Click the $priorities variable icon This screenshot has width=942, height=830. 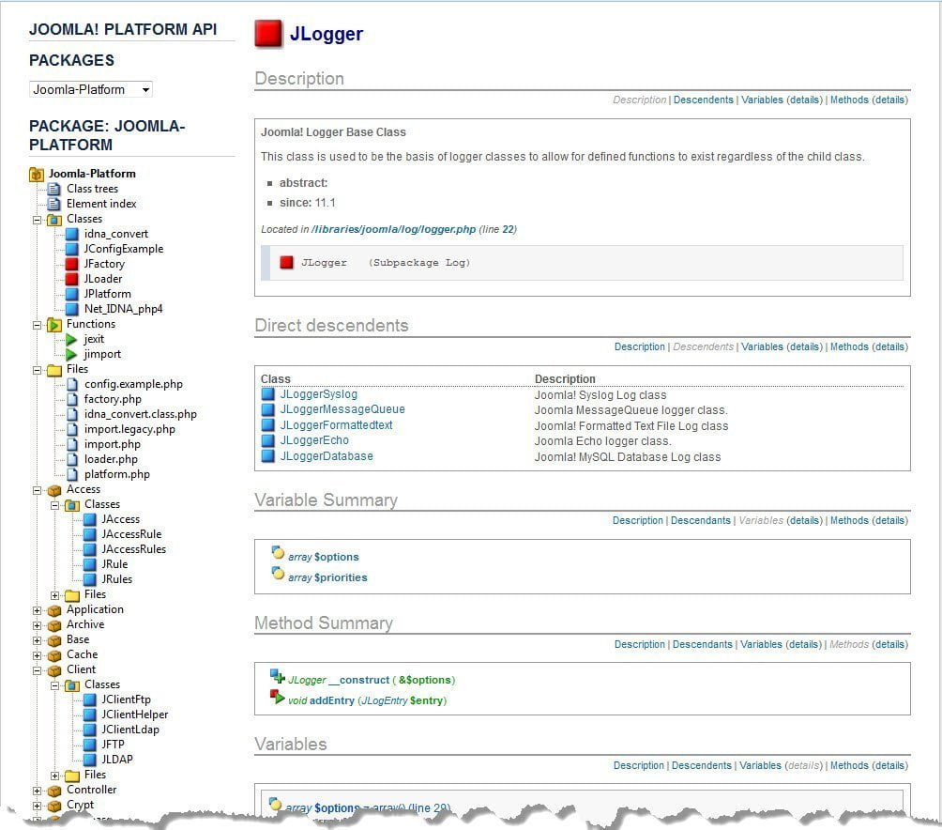click(278, 574)
